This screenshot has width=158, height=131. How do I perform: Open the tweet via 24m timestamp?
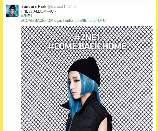(72, 7)
